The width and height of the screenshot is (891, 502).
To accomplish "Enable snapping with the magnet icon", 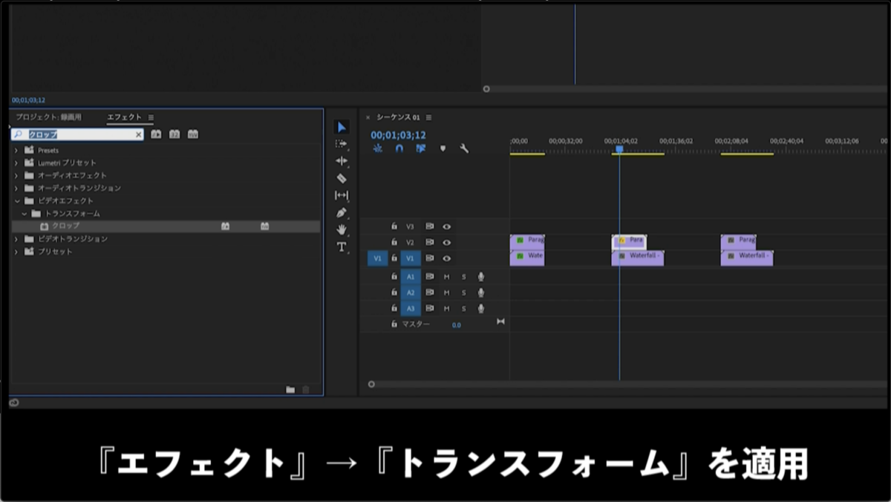I will click(x=399, y=149).
